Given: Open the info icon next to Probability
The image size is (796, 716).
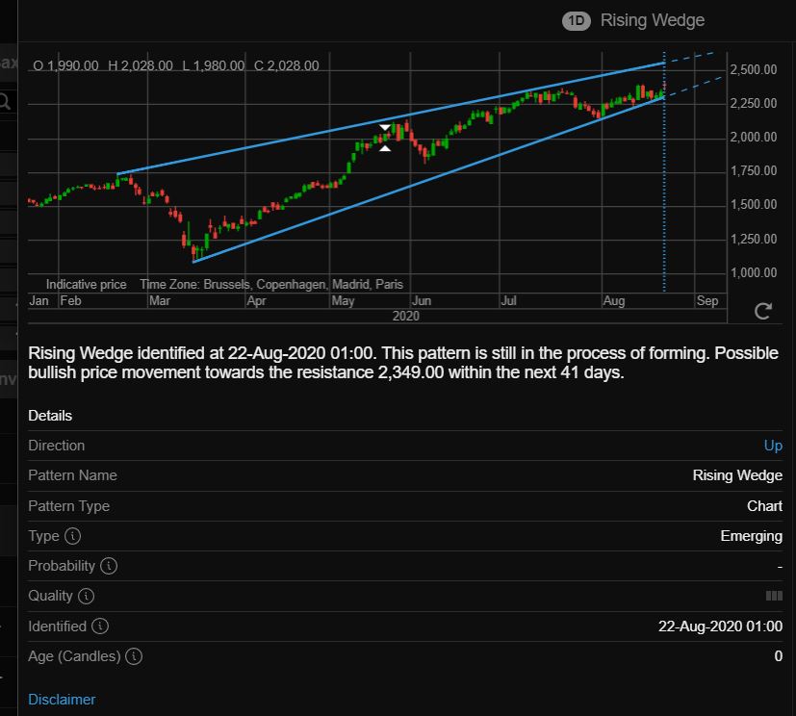Looking at the screenshot, I should 109,566.
